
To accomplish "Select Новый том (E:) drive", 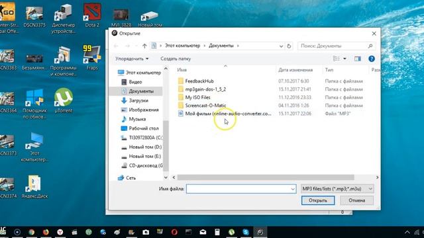I will pyautogui.click(x=141, y=156).
